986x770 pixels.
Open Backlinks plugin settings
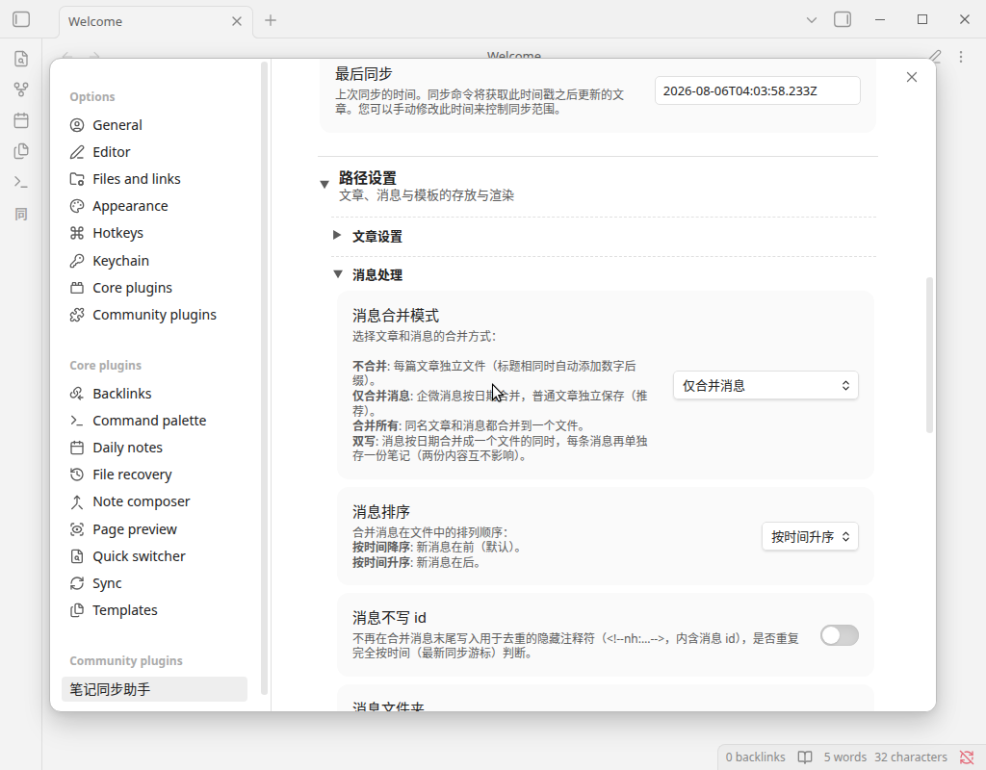pyautogui.click(x=155, y=394)
